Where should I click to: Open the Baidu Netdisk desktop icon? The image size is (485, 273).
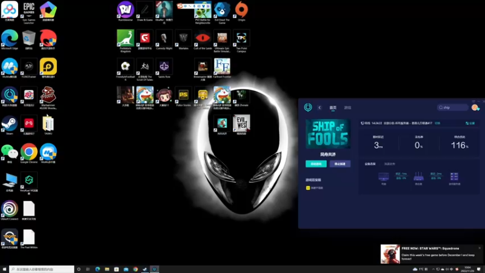pyautogui.click(x=10, y=12)
